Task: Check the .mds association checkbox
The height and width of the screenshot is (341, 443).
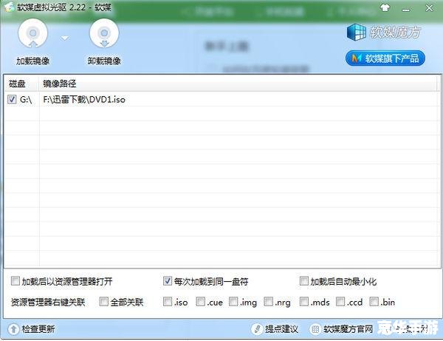Action: coord(304,302)
